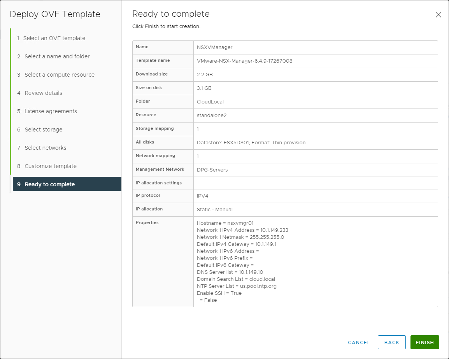Click the All disks label
Viewport: 449px width, 359px height.
(x=145, y=142)
